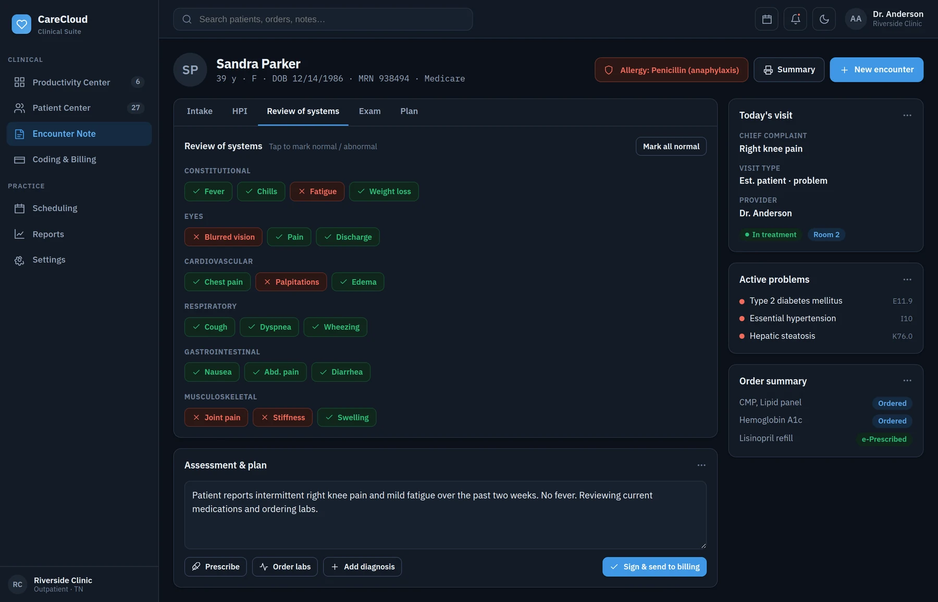The image size is (938, 602).
Task: Click Sign & send to billing
Action: pyautogui.click(x=655, y=567)
